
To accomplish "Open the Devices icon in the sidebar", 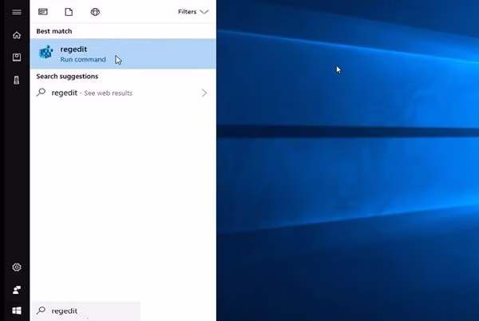I will 17,80.
